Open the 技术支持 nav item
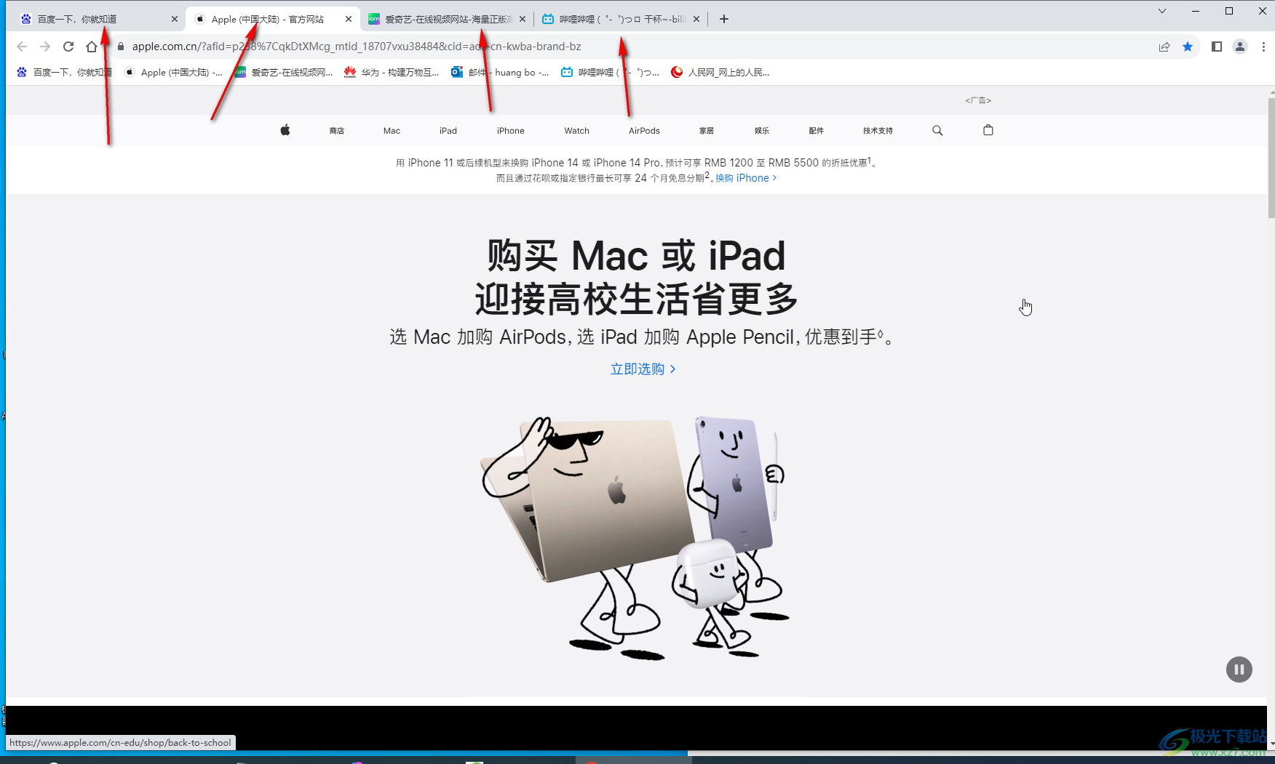The height and width of the screenshot is (764, 1275). tap(878, 131)
